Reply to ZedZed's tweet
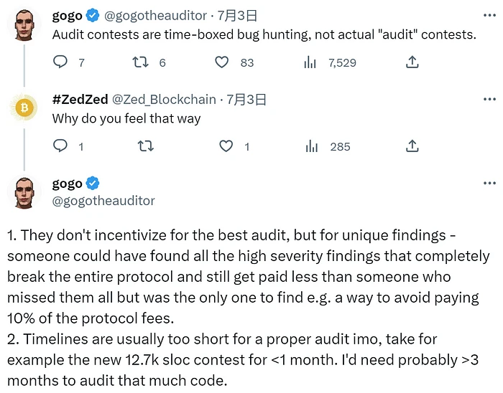The height and width of the screenshot is (393, 503). coord(62,146)
